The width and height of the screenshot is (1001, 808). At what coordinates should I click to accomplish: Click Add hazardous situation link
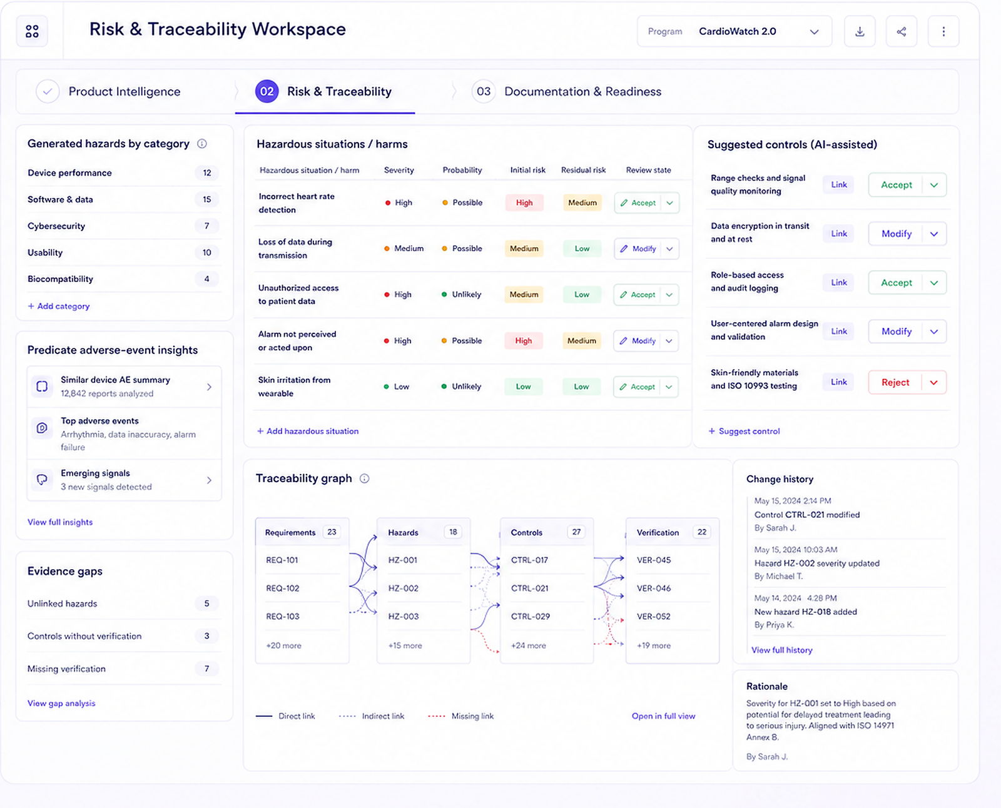(308, 432)
